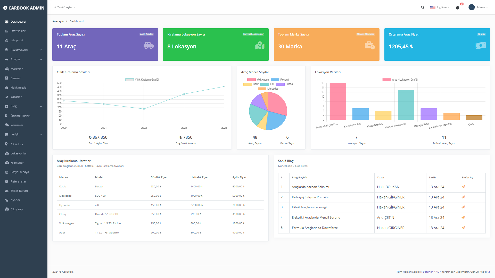Open blog 'Hibrit Araçların Geleceği' via send icon
Viewport: 495px width, 278px height.
coord(463,207)
